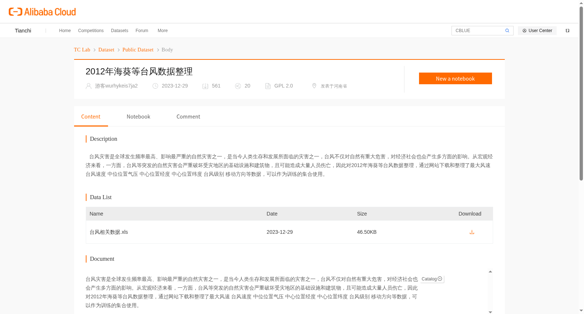Click the Data List section heading
584x314 pixels.
101,197
